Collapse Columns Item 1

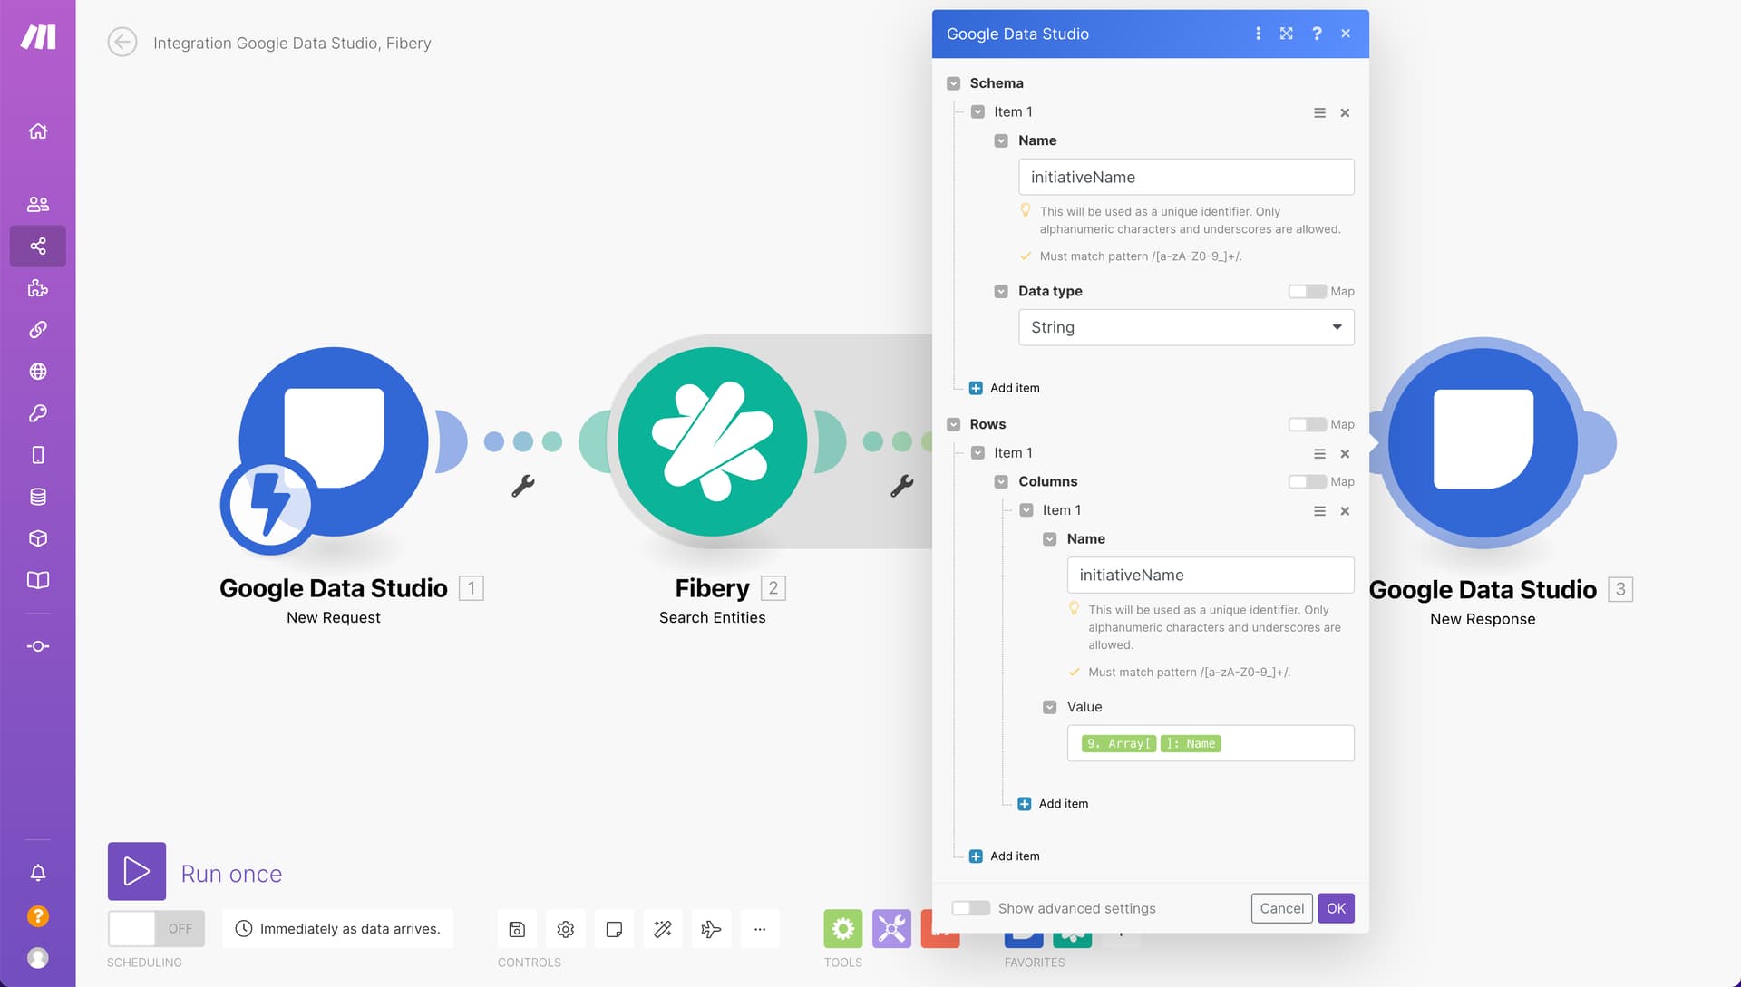click(1026, 510)
